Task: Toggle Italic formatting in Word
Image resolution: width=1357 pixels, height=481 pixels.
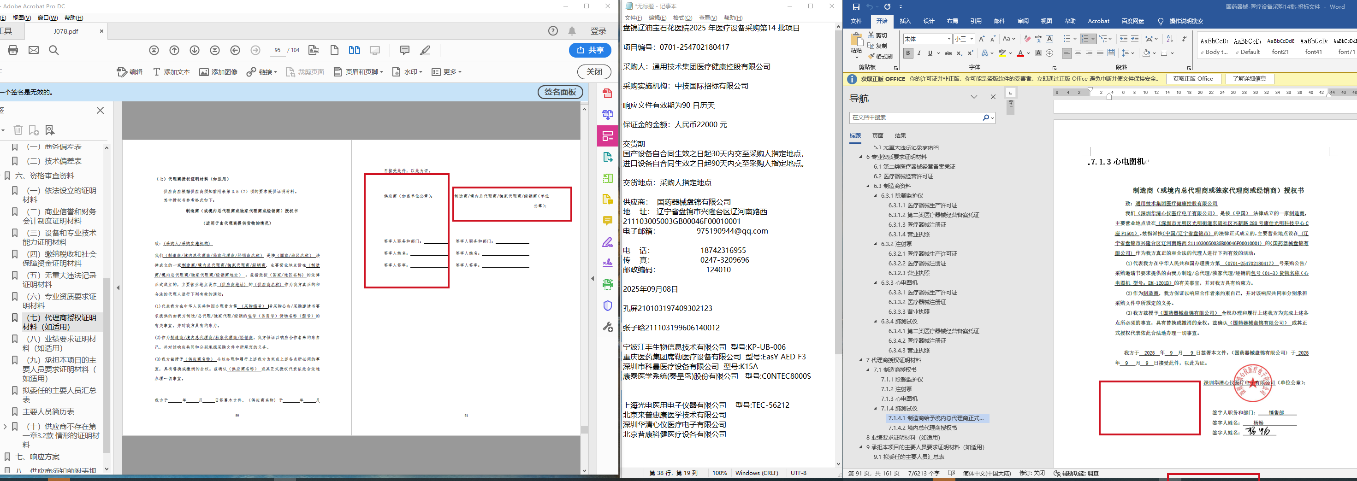Action: click(919, 53)
